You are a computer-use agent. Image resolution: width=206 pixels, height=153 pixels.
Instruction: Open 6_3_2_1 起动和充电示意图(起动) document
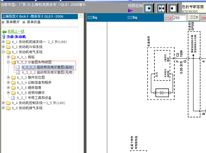point(48,67)
